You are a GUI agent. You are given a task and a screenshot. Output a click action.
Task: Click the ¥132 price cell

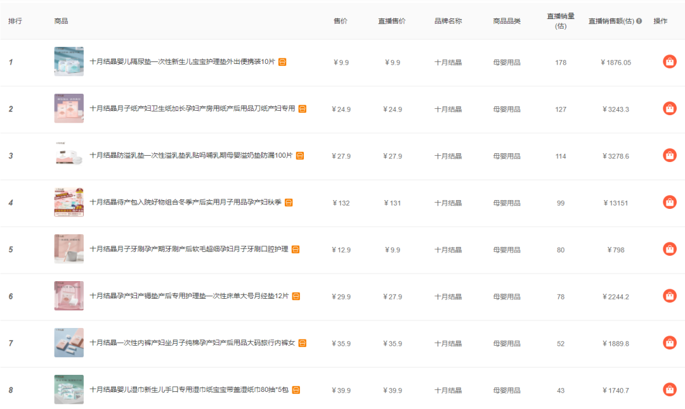coord(341,203)
